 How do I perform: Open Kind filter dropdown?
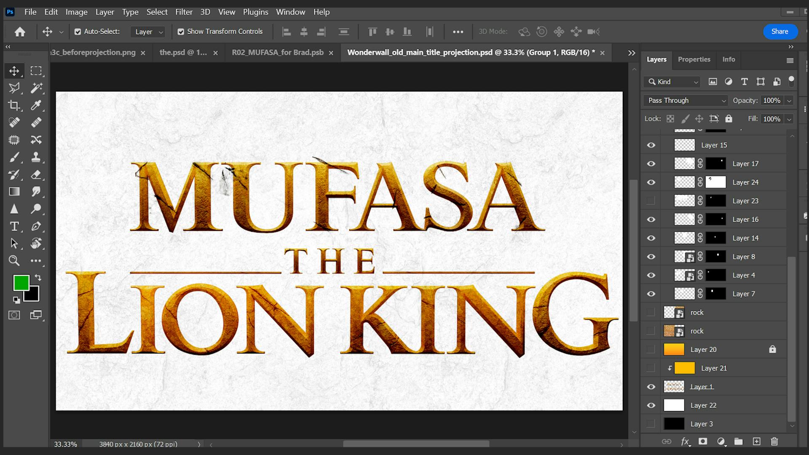(x=672, y=82)
